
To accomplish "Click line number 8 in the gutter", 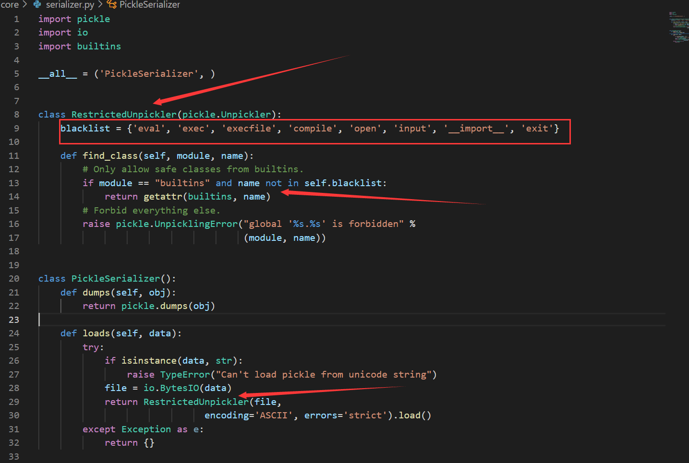I will point(17,115).
